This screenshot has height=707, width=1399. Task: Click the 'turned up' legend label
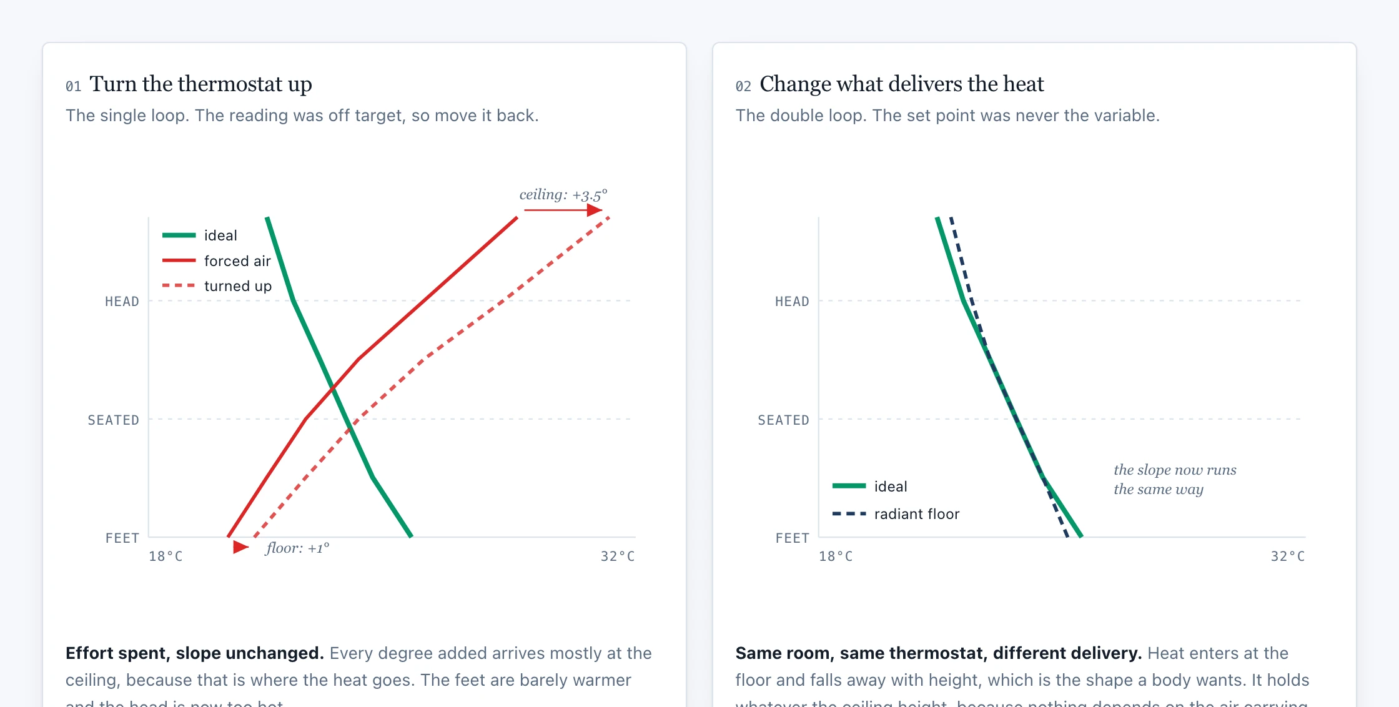tap(238, 286)
